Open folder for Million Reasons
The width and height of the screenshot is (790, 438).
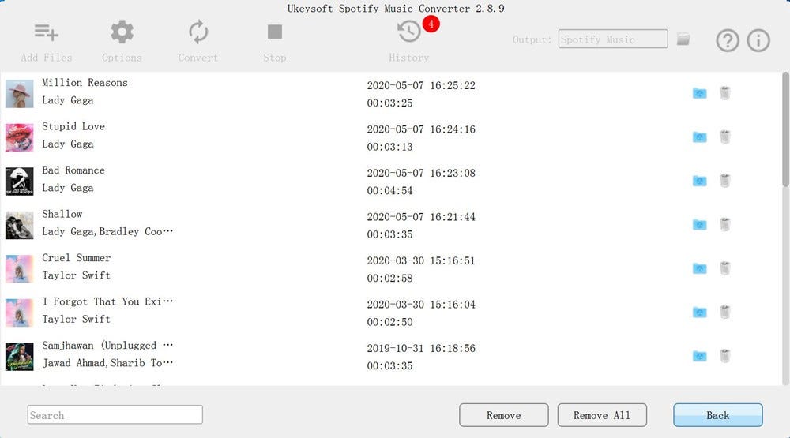(x=699, y=93)
